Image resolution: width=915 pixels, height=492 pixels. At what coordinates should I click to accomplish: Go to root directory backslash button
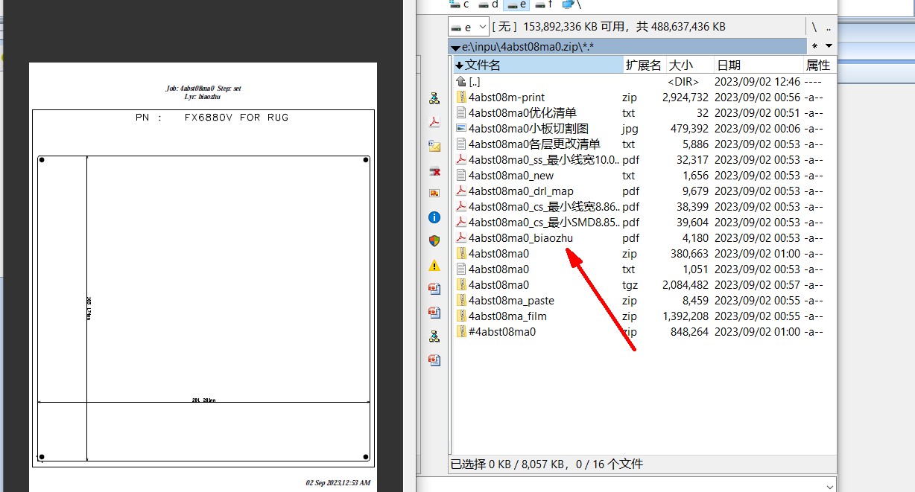[814, 27]
